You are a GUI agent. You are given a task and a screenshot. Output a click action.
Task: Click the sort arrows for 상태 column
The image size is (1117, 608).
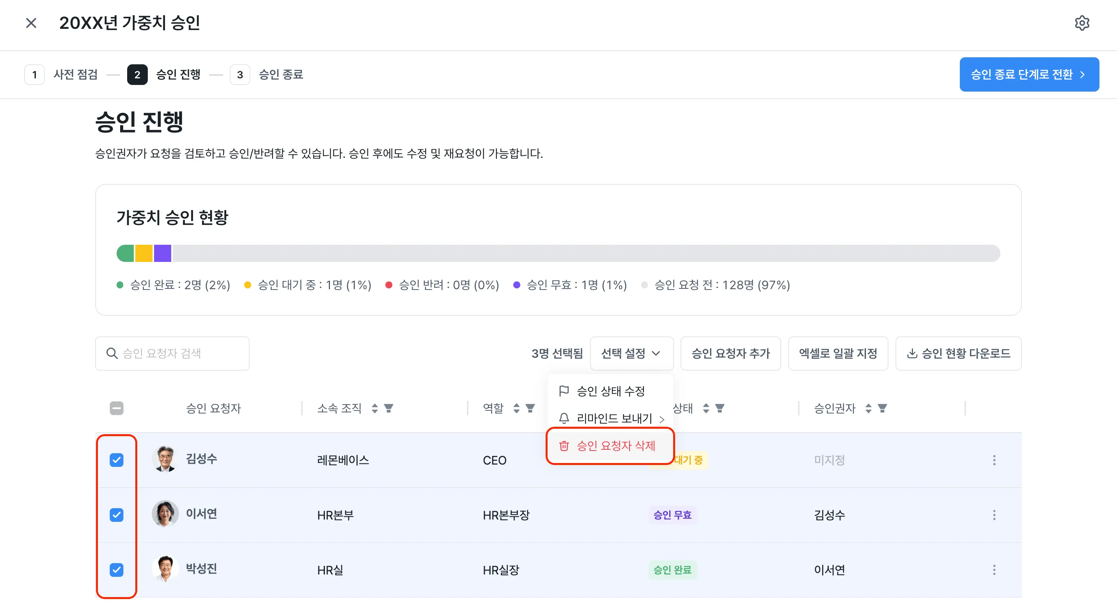click(706, 408)
